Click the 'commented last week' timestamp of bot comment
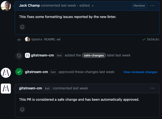 coord(70,88)
